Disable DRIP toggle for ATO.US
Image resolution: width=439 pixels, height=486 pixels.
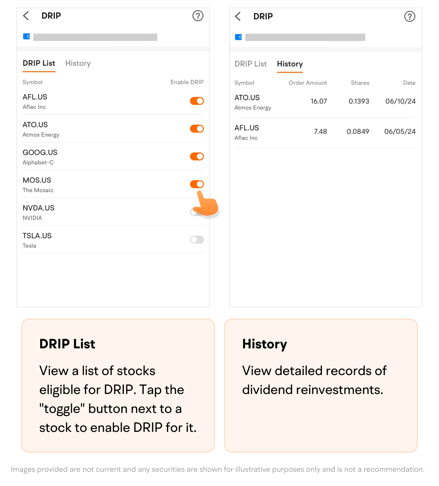click(197, 129)
